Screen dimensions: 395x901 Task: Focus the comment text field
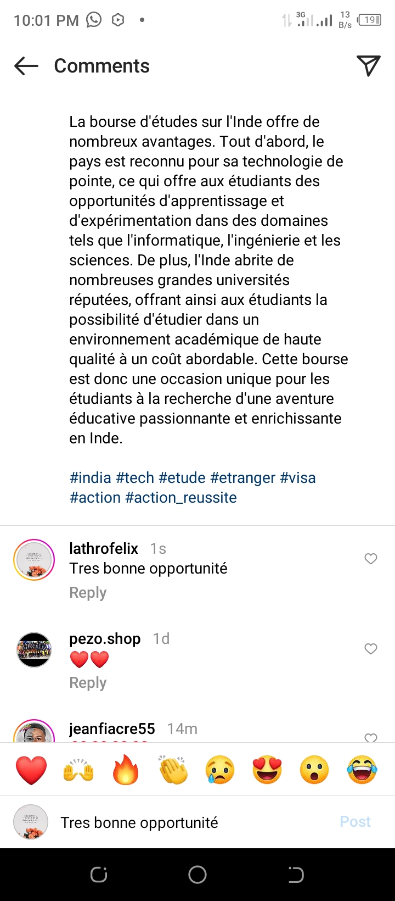click(x=192, y=822)
